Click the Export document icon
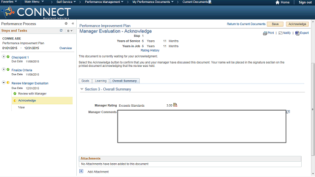 click(x=297, y=33)
